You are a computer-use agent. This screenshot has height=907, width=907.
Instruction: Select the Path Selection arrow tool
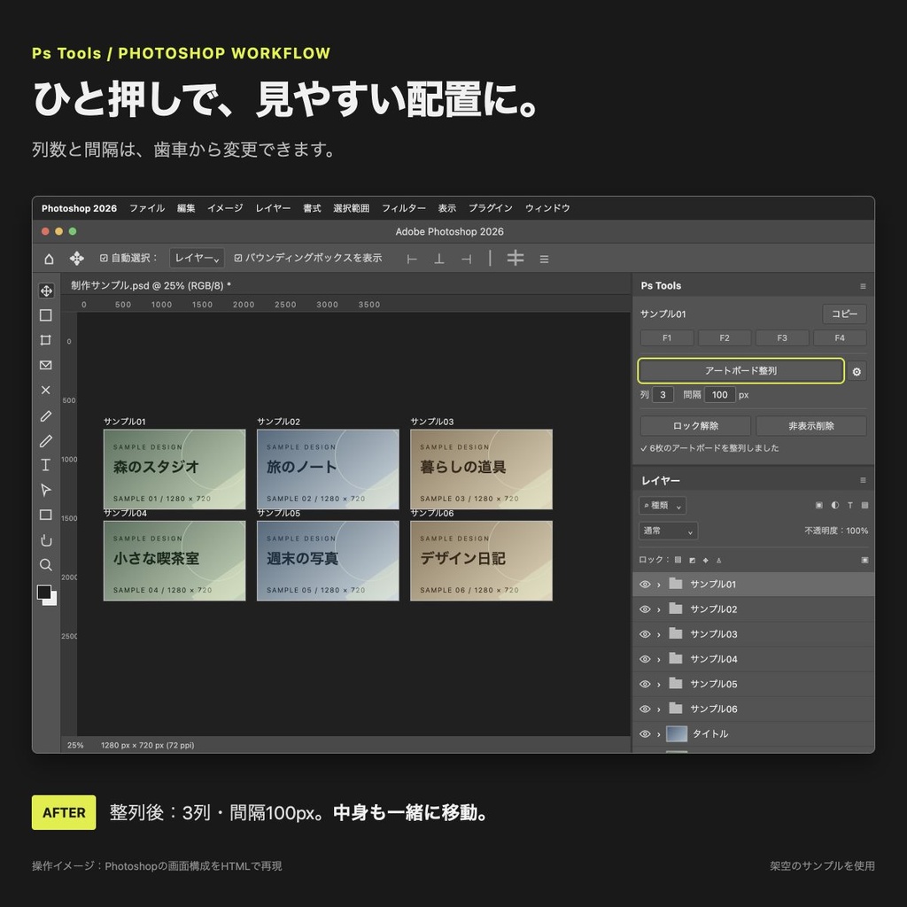pos(46,490)
